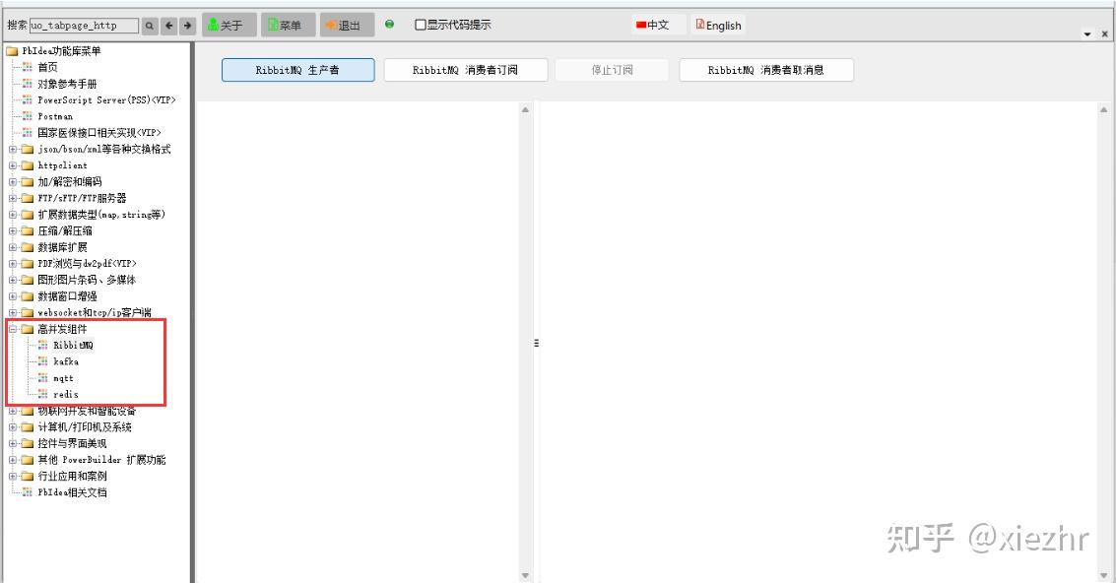Click the 数据库扩展 folder icon
The height and width of the screenshot is (583, 1116).
(x=27, y=248)
